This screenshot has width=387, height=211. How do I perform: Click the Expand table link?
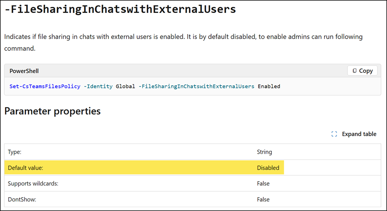tap(354, 134)
